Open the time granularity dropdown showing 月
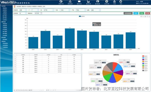Image resolution: width=151 pixels, height=92 pixels. pyautogui.click(x=23, y=13)
